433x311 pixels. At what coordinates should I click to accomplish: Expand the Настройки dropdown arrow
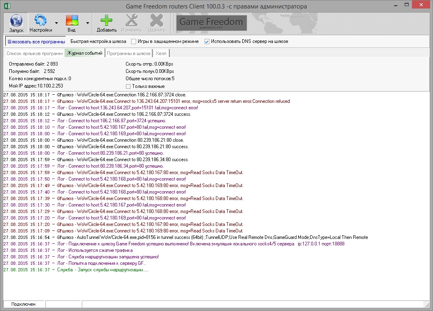[56, 23]
